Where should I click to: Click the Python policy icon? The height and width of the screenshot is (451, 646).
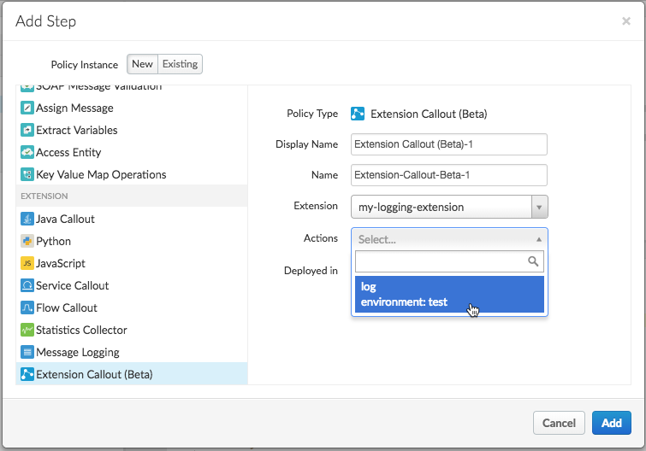click(x=27, y=242)
